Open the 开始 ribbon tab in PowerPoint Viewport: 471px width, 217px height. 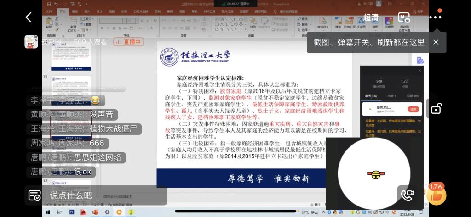pos(63,11)
